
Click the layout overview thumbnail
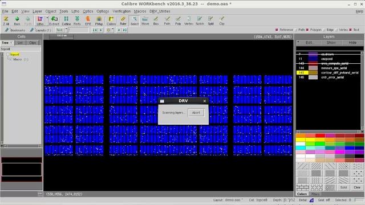click(x=22, y=169)
